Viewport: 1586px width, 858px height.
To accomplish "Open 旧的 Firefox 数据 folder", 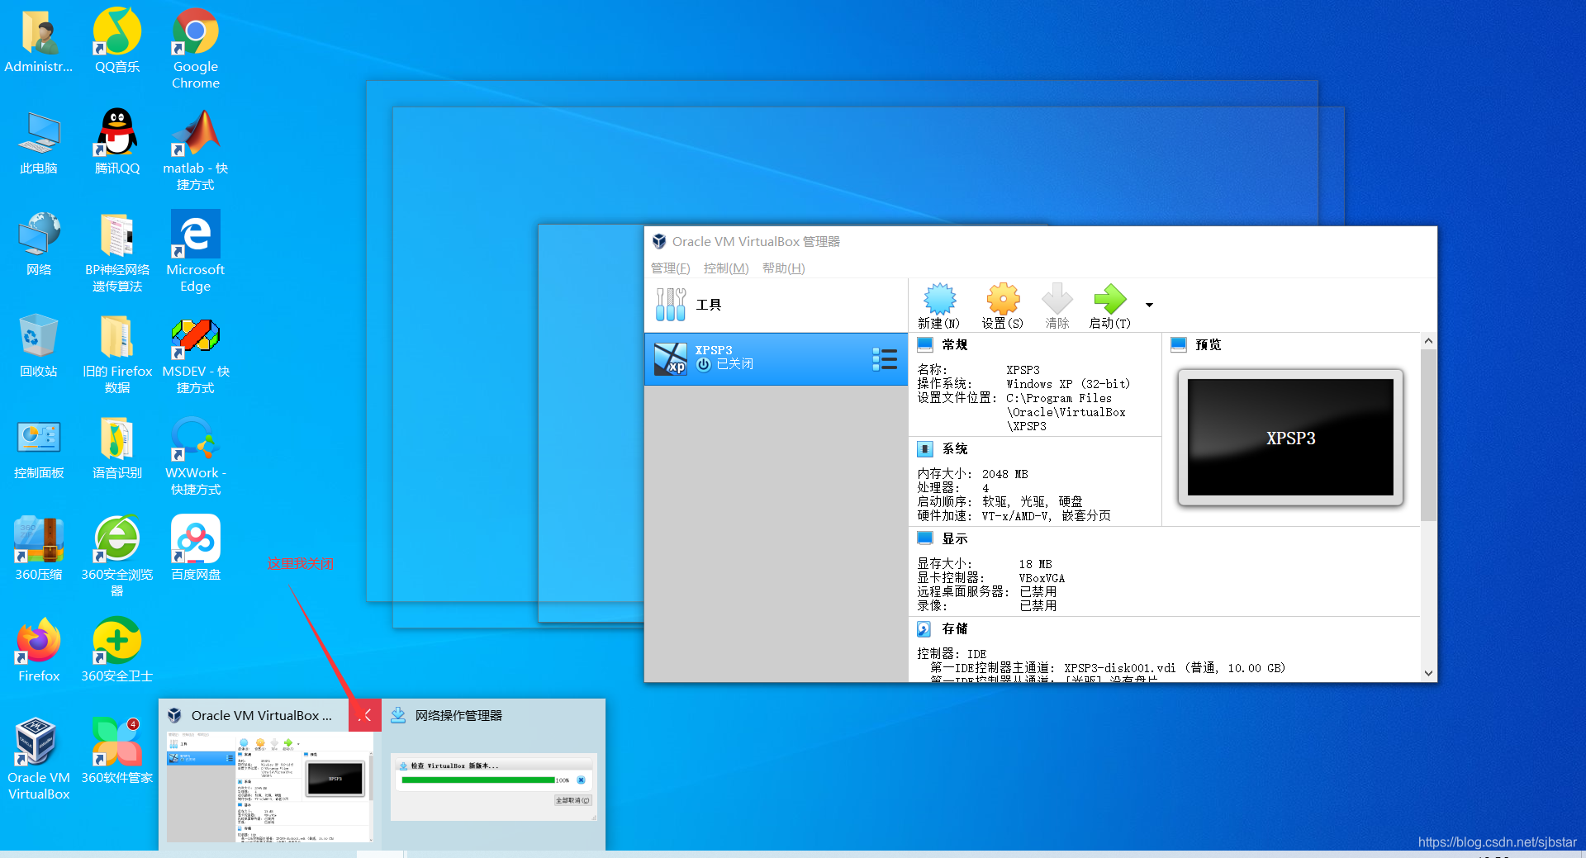I will (117, 353).
